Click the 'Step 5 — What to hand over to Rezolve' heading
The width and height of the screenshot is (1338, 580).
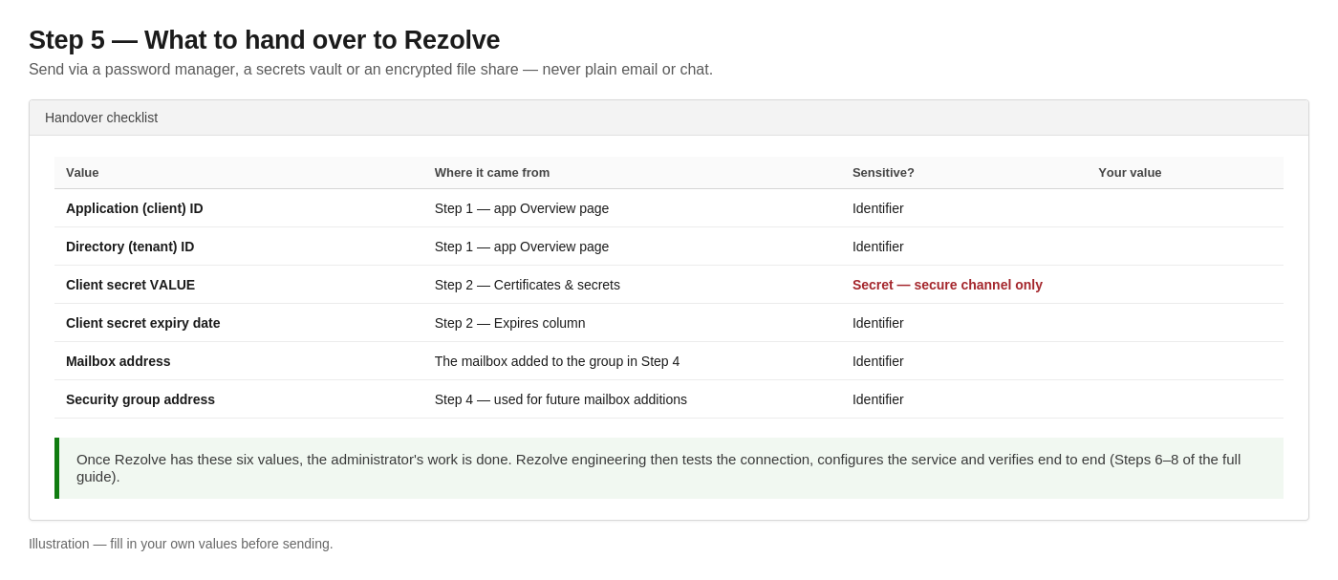coord(264,40)
